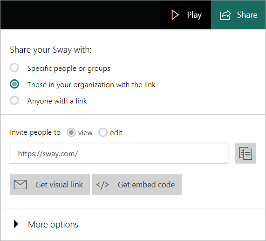Click the Get visual link button
This screenshot has height=241, width=266.
pos(50,185)
